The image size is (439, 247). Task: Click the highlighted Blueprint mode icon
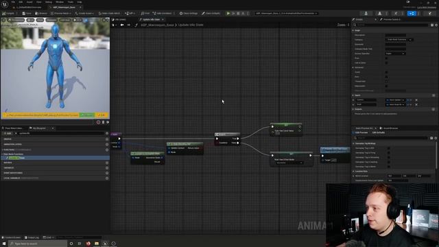pyautogui.click(x=412, y=13)
